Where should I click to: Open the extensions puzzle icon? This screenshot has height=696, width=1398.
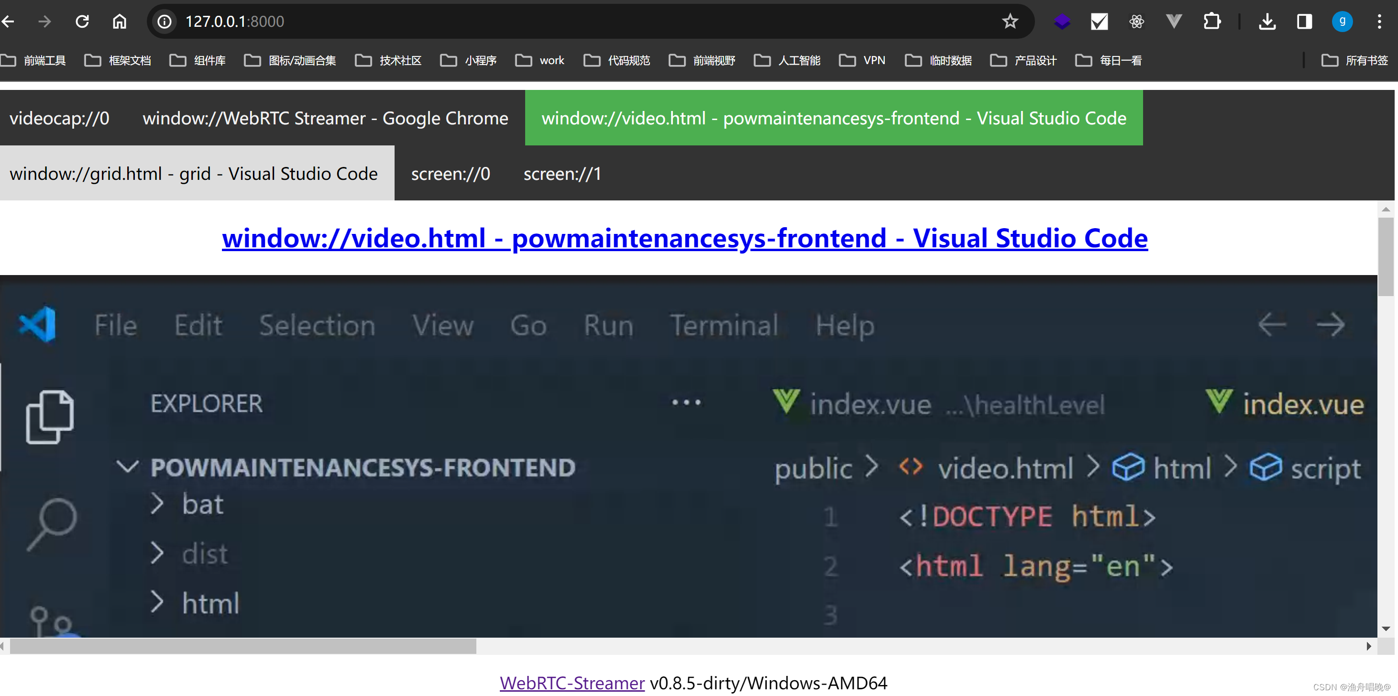click(x=1212, y=22)
